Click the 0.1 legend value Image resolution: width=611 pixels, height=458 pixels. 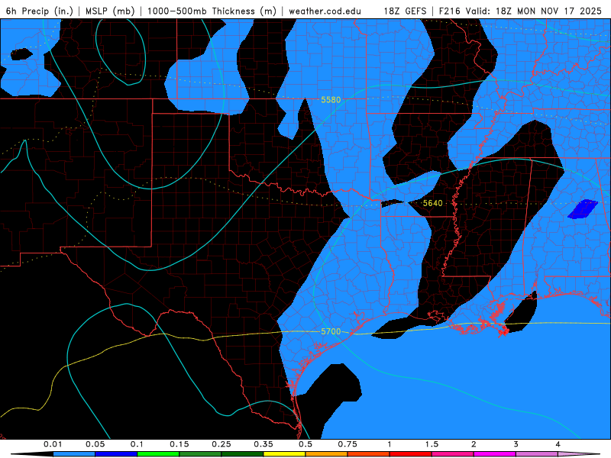137,444
